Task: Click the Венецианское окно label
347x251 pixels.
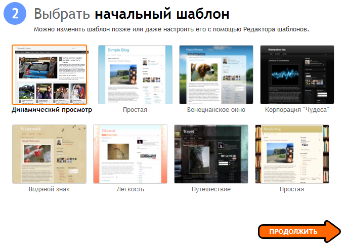Action: (x=216, y=110)
